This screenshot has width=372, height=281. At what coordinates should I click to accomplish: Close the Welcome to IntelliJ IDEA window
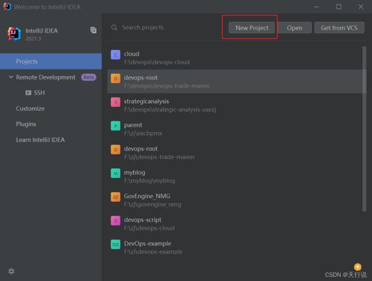click(x=361, y=7)
